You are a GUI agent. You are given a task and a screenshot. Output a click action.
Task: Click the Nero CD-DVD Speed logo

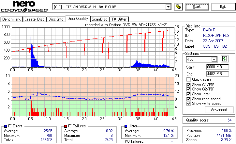click(x=24, y=7)
